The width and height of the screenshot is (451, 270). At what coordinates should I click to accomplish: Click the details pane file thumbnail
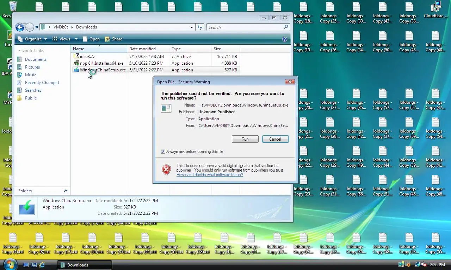coord(27,207)
